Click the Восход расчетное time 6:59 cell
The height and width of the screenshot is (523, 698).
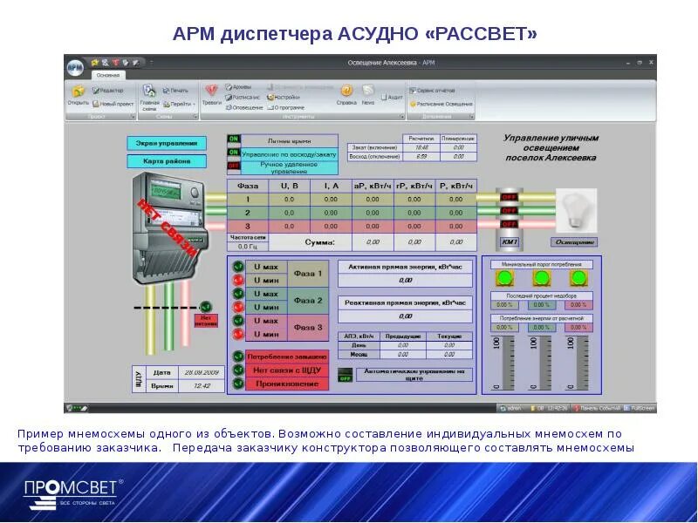pos(421,157)
